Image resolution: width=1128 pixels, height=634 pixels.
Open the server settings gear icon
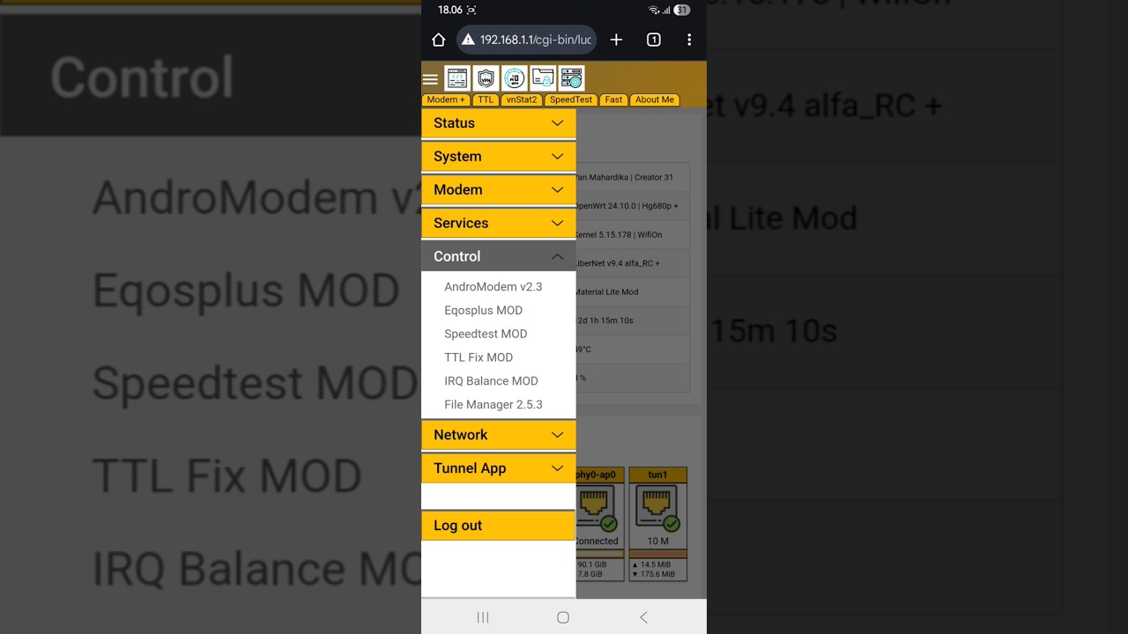pos(571,78)
